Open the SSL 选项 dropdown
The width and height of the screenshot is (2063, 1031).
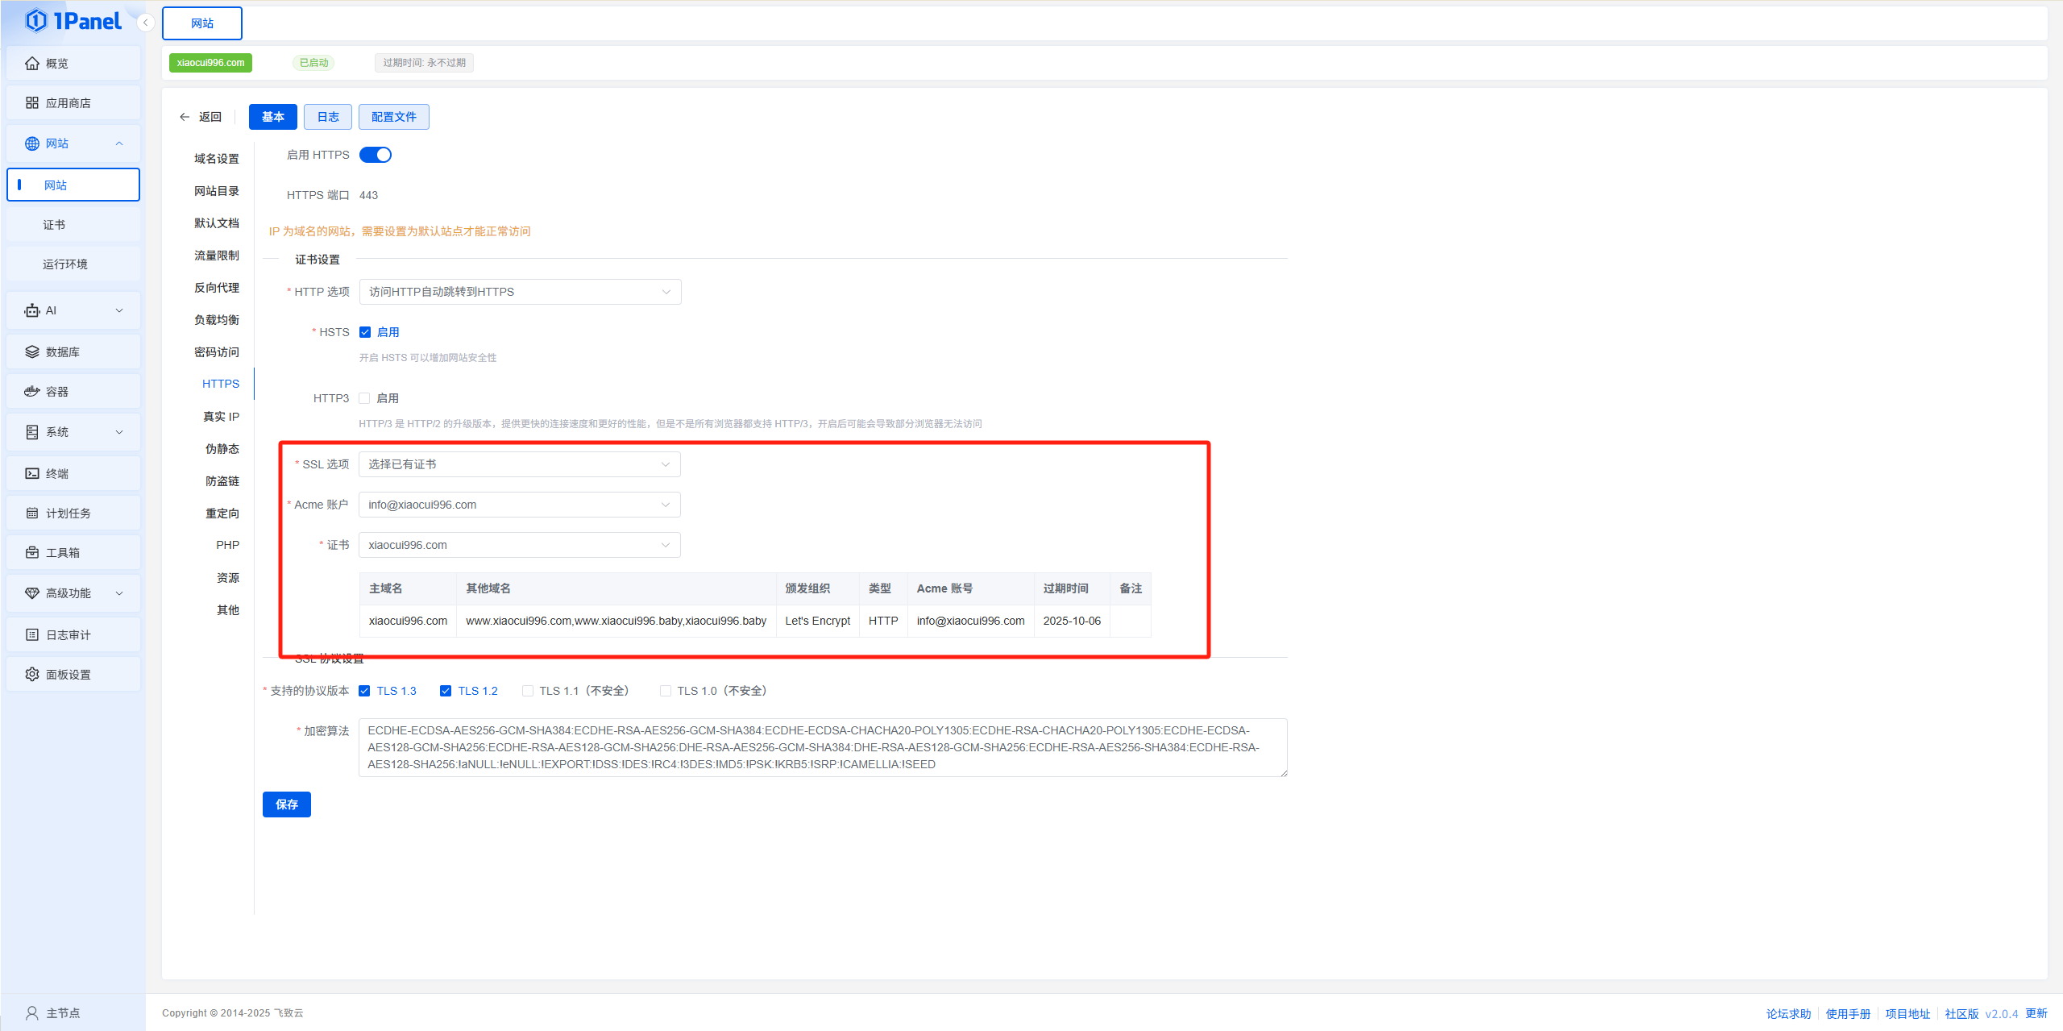tap(520, 464)
